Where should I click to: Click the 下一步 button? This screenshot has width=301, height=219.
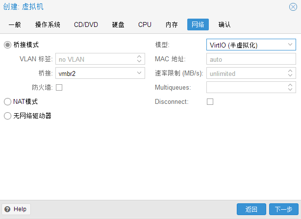tap(283, 209)
